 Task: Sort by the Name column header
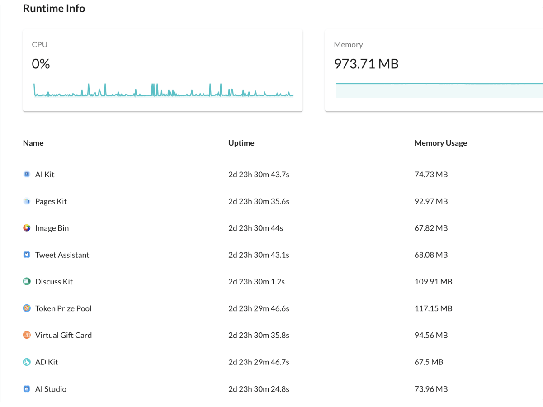33,143
